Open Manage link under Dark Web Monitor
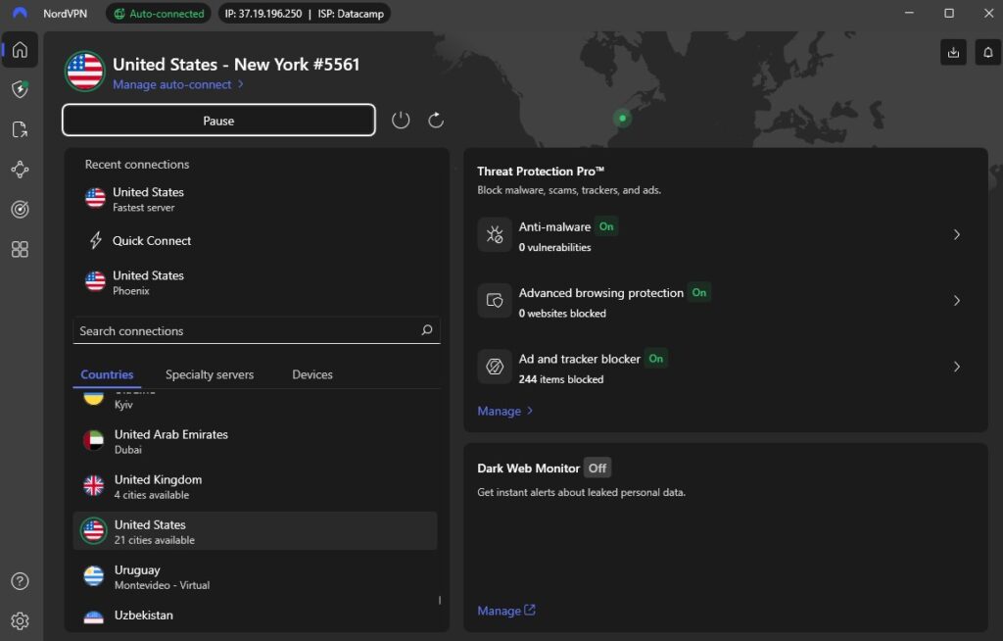This screenshot has height=641, width=1003. (506, 611)
